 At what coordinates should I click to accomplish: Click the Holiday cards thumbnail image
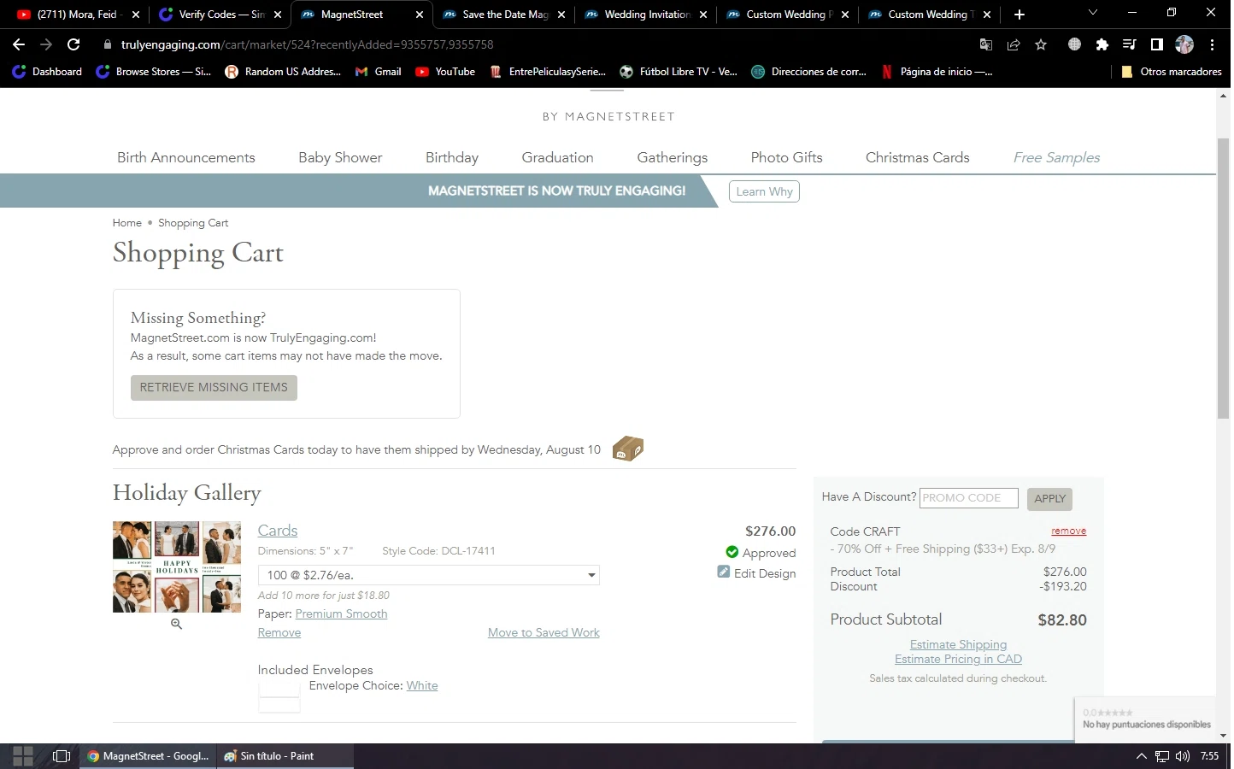point(177,566)
